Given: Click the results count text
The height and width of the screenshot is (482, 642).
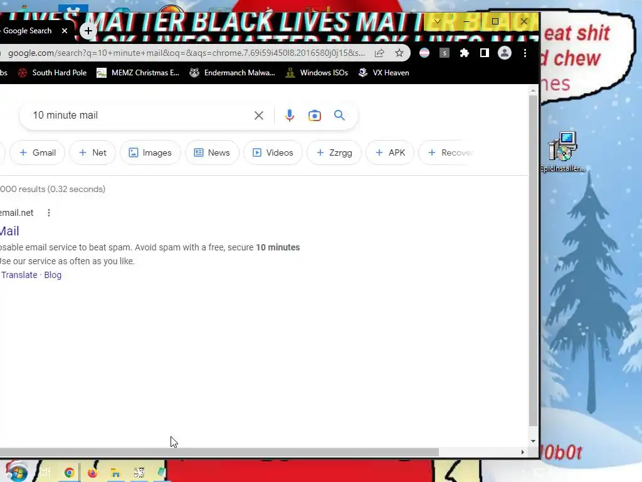Looking at the screenshot, I should [x=53, y=189].
